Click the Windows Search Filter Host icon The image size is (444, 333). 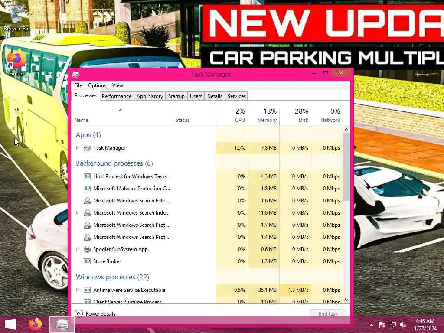[x=87, y=201]
